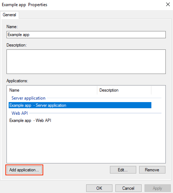Click the Applications: label
The width and height of the screenshot is (173, 193).
17,81
